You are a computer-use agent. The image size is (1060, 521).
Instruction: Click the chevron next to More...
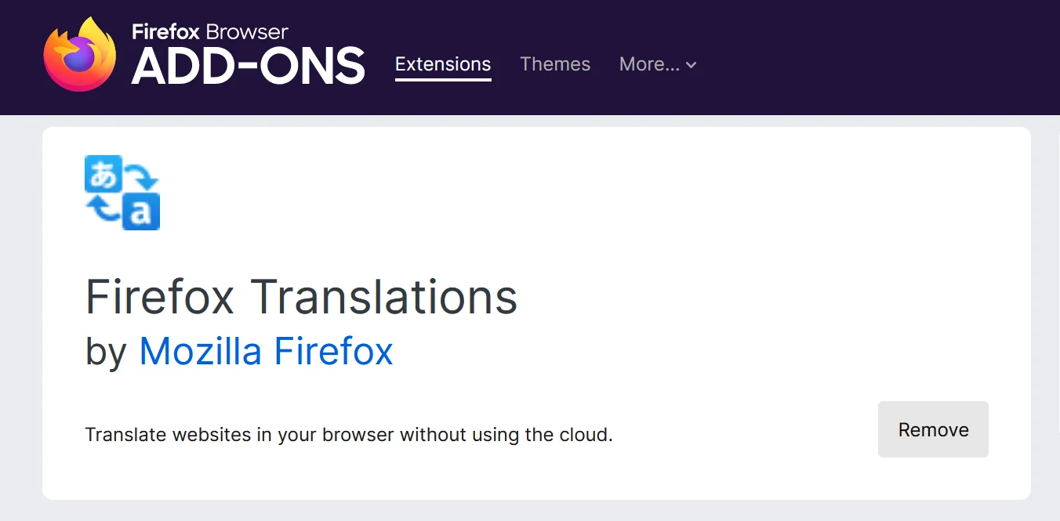[x=691, y=66]
